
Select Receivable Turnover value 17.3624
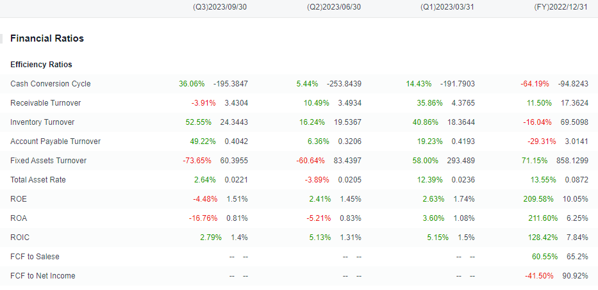[574, 103]
